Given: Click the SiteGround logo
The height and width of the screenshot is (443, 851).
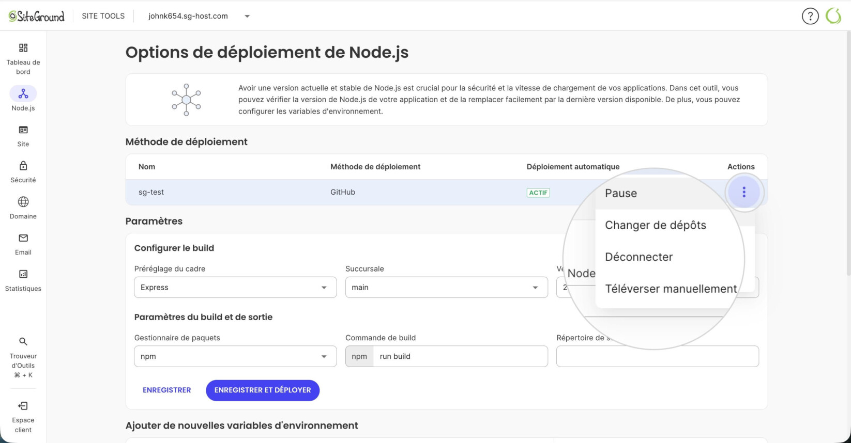Looking at the screenshot, I should 37,16.
